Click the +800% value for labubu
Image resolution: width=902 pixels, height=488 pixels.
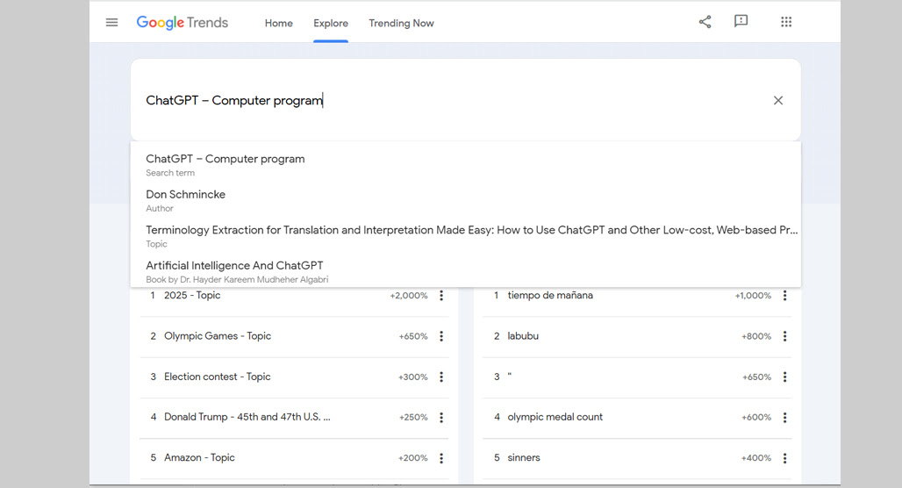[756, 337]
